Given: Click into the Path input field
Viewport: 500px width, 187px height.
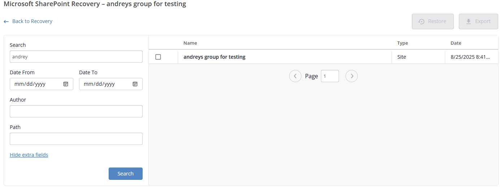Looking at the screenshot, I should click(76, 139).
